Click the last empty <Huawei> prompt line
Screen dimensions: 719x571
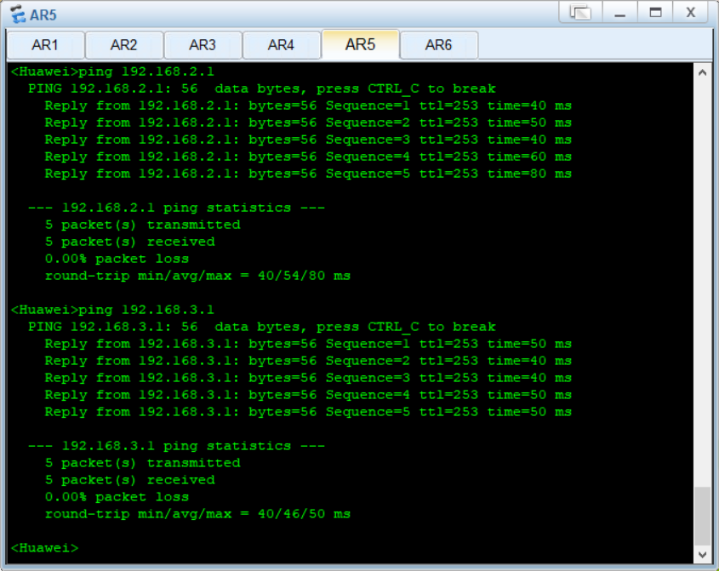[45, 548]
